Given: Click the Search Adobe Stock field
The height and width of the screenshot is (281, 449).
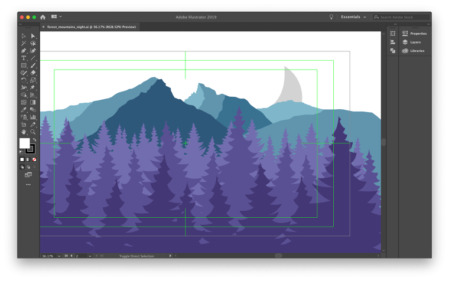Looking at the screenshot, I should click(x=404, y=17).
